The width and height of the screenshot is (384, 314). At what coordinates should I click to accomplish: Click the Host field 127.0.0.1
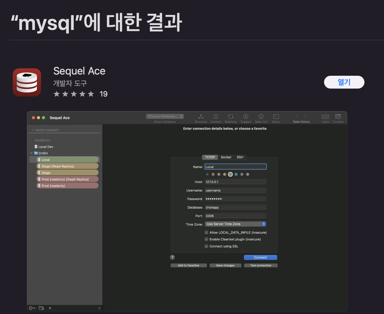235,182
